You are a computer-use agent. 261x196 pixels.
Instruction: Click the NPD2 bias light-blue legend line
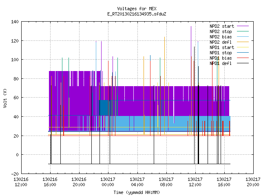243,37
